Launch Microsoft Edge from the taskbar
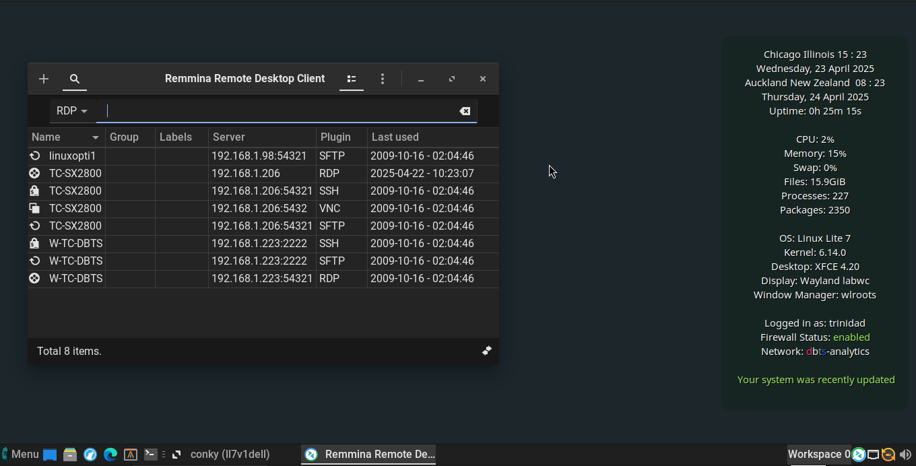Viewport: 916px width, 466px height. [110, 455]
